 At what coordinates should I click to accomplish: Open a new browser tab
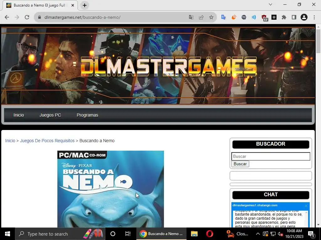coord(85,5)
